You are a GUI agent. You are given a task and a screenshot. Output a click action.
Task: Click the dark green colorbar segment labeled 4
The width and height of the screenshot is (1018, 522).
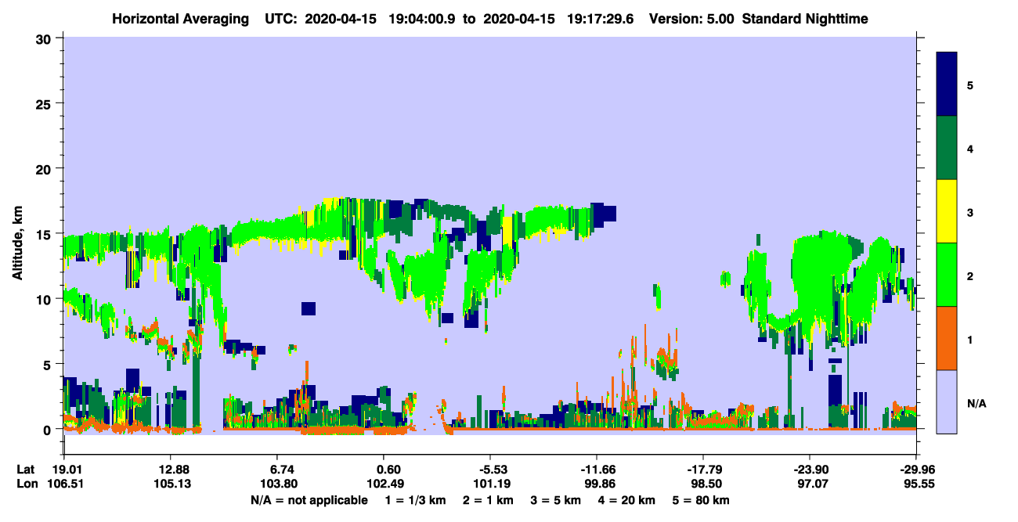click(x=947, y=148)
